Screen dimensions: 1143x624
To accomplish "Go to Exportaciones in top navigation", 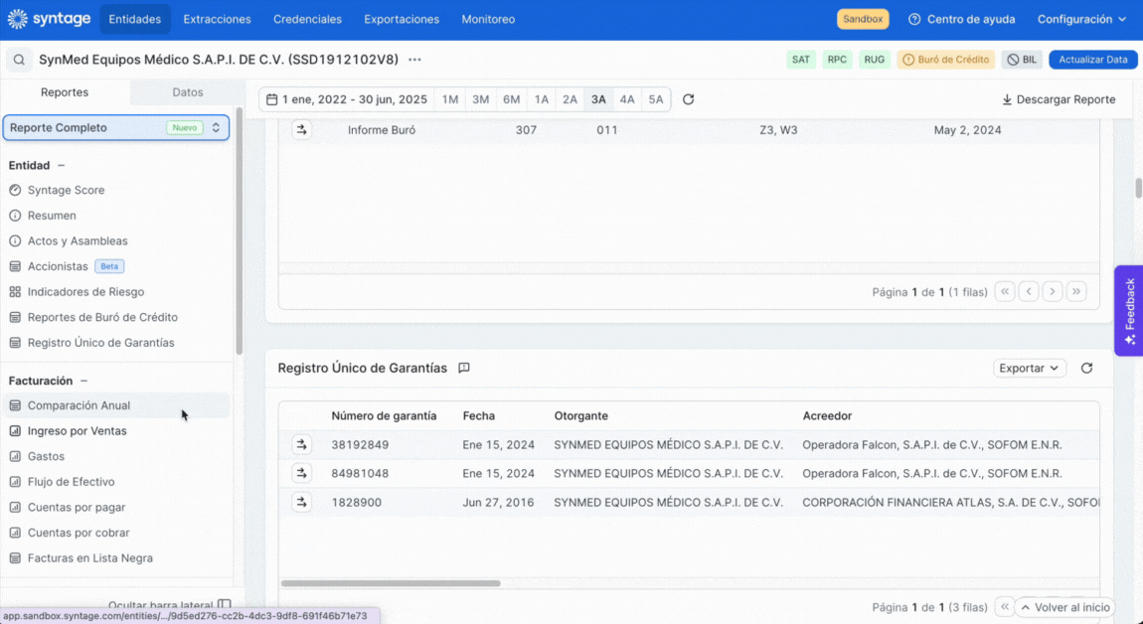I will pyautogui.click(x=402, y=20).
